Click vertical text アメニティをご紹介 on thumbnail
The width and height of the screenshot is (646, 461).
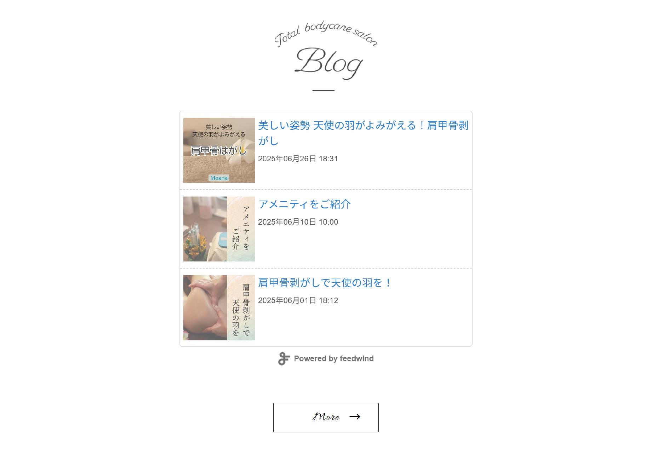[241, 228]
